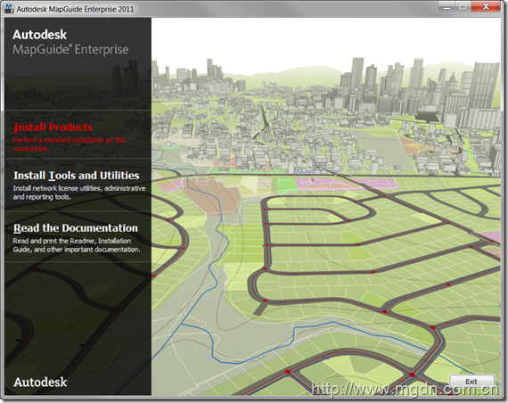Open Install Tools and Utilities
Screen dimensions: 508x403
pyautogui.click(x=77, y=176)
